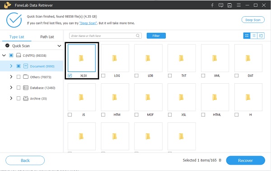Switch to thumbnail grid view
271x171 pixels.
pos(247,36)
